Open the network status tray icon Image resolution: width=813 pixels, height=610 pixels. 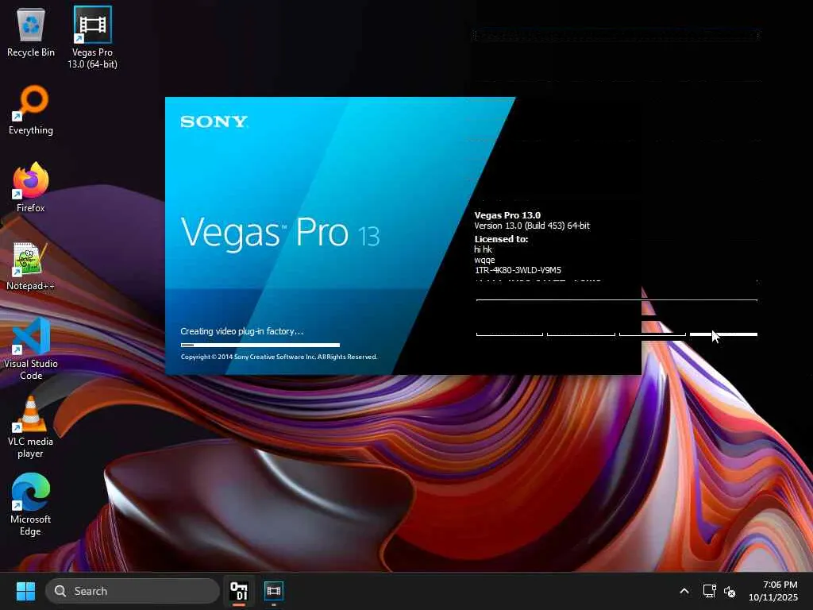point(709,591)
